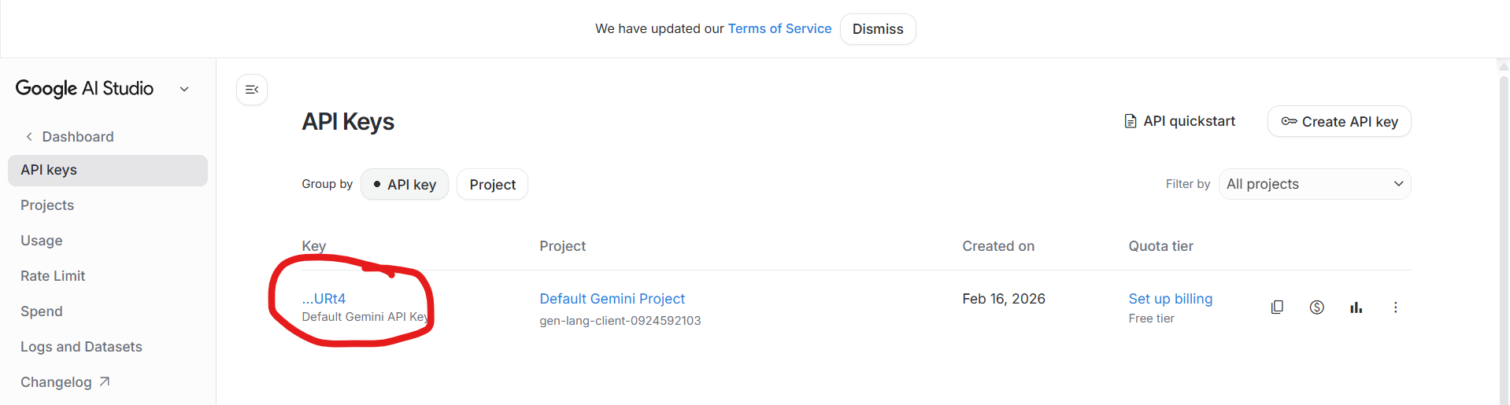Click Set up billing link
The height and width of the screenshot is (405, 1510).
1170,299
